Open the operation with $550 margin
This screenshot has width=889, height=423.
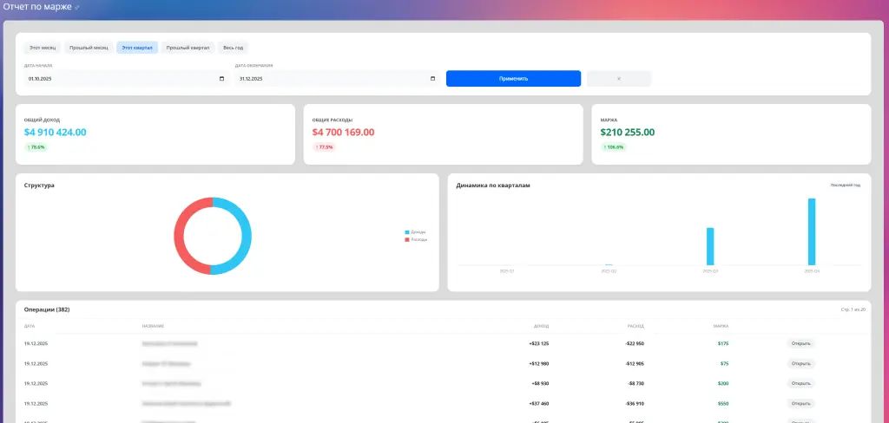point(800,403)
